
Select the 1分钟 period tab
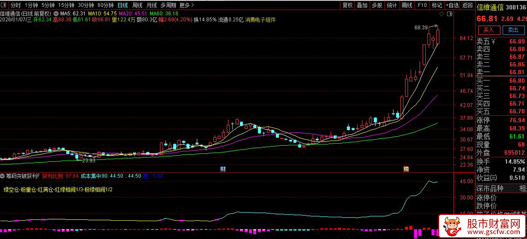pos(32,5)
